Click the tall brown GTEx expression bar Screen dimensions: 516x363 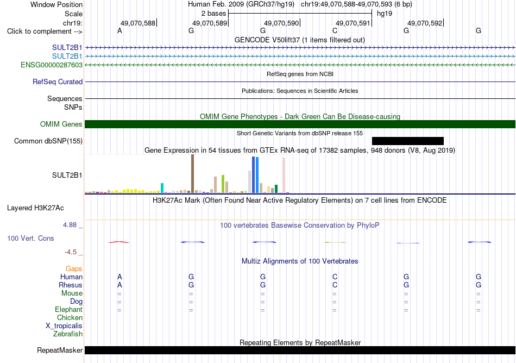tap(192, 174)
